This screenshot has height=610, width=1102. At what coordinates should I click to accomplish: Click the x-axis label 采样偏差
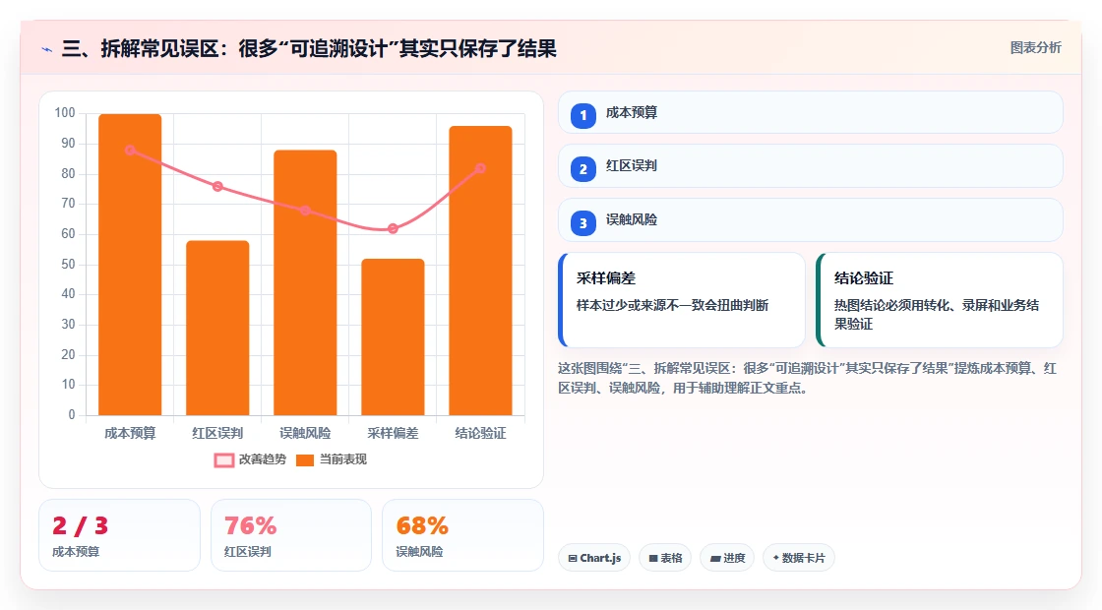[x=393, y=434]
